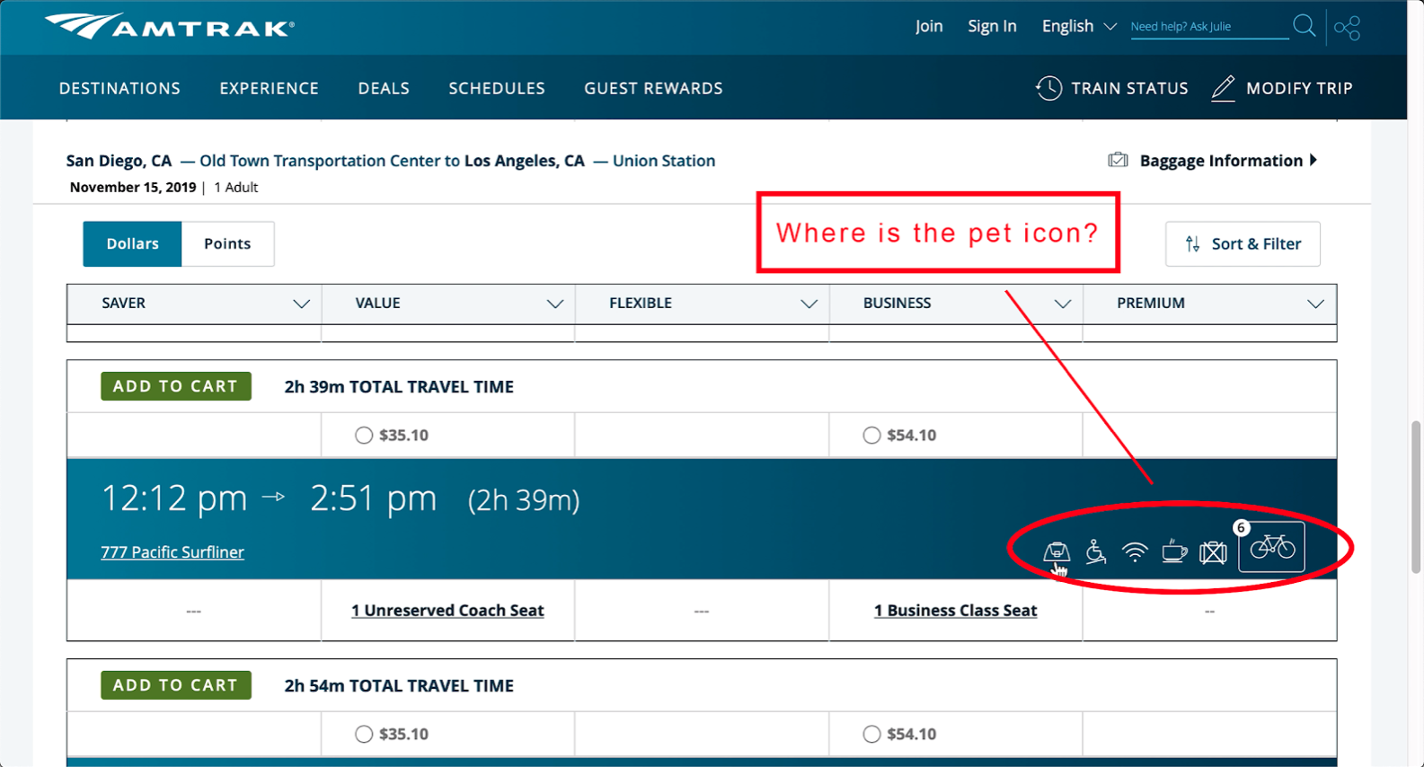The width and height of the screenshot is (1424, 767).
Task: Click Old Town Transportation Center station link
Action: pyautogui.click(x=321, y=161)
